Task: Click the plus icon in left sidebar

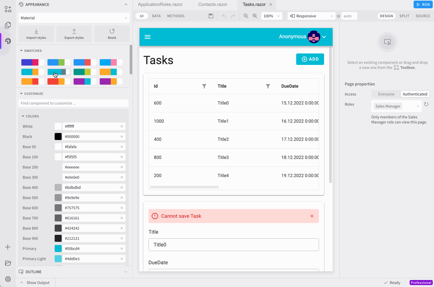Action: [x=8, y=247]
